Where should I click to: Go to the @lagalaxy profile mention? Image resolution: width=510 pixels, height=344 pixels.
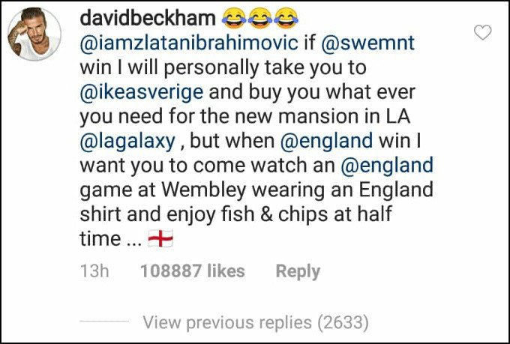click(x=127, y=142)
